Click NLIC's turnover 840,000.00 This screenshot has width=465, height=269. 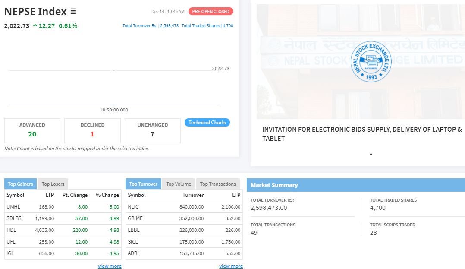(x=192, y=207)
